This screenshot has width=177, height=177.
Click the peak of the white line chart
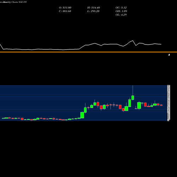coord(133,41)
